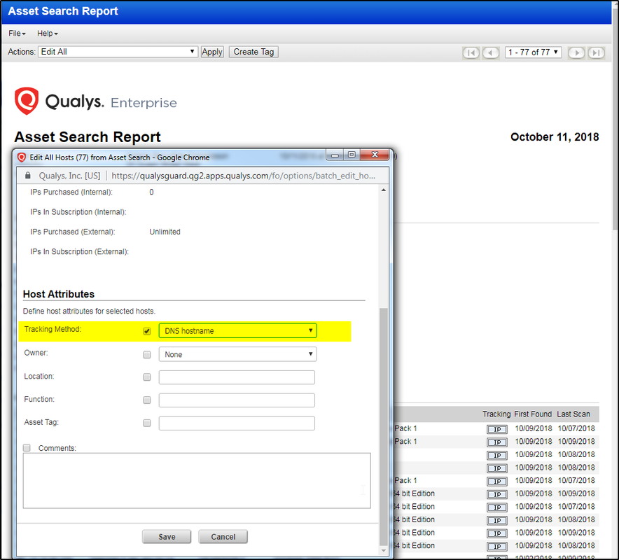Open the Help menu
Screen dimensions: 619x560
pyautogui.click(x=48, y=34)
